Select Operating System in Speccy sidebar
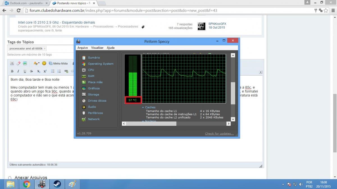Image resolution: width=337 pixels, height=189 pixels. tap(101, 64)
